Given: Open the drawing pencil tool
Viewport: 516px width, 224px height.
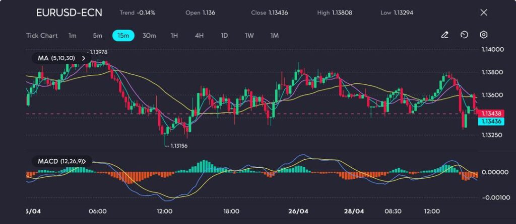Looking at the screenshot, I should click(x=444, y=35).
